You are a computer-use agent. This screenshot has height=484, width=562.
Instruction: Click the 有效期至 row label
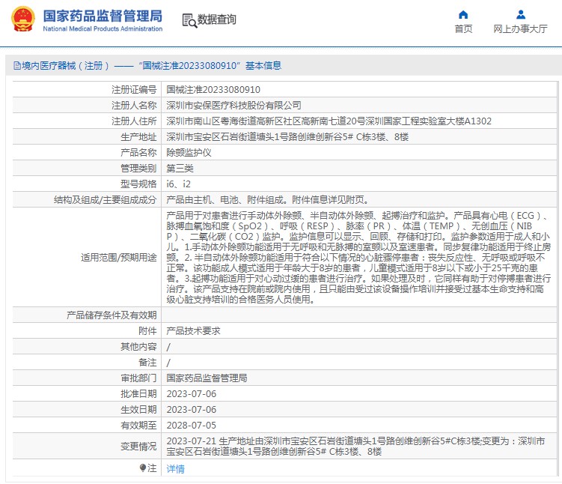pyautogui.click(x=138, y=425)
